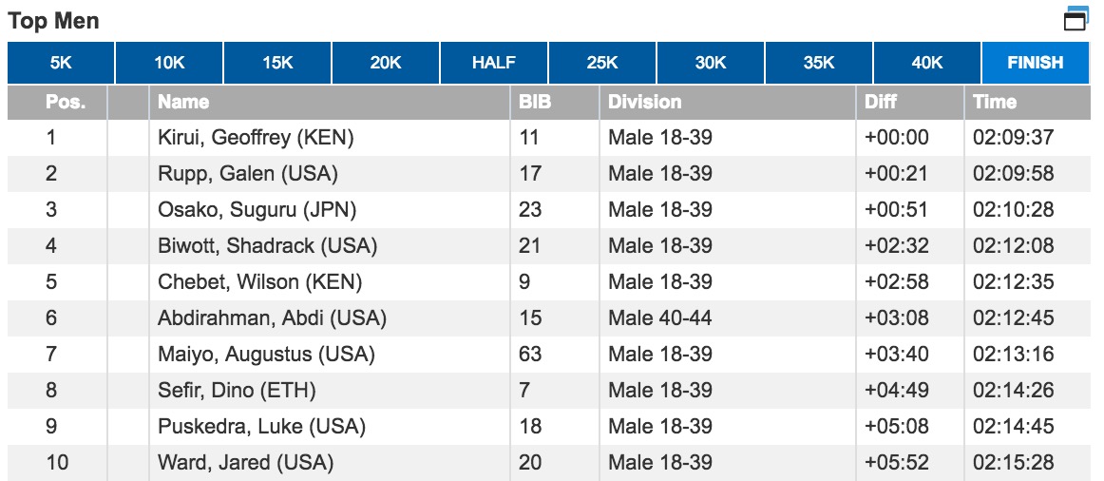1104x481 pixels.
Task: Click Abdirahman, Abdi (USA) name
Action: point(272,318)
